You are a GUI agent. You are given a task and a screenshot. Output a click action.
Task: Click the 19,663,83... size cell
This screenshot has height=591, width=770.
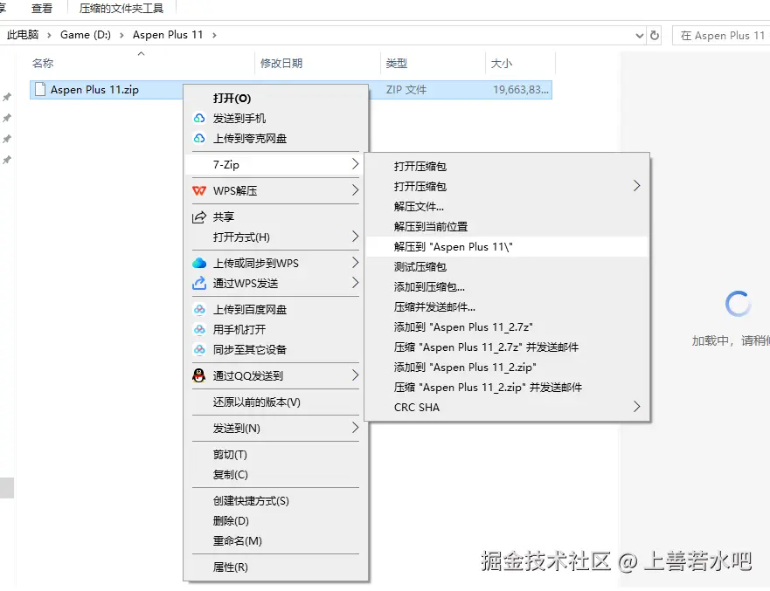[x=521, y=90]
